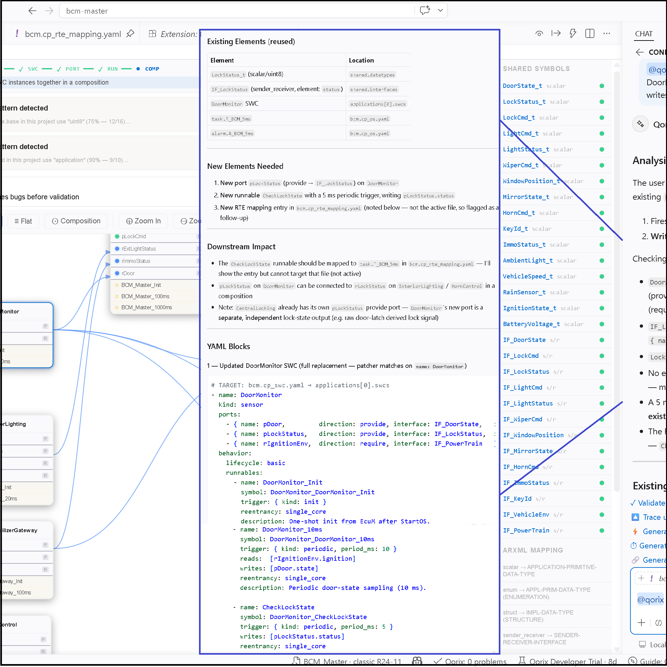The image size is (667, 667).
Task: Go forward with the right arrow in title bar
Action: coord(49,11)
